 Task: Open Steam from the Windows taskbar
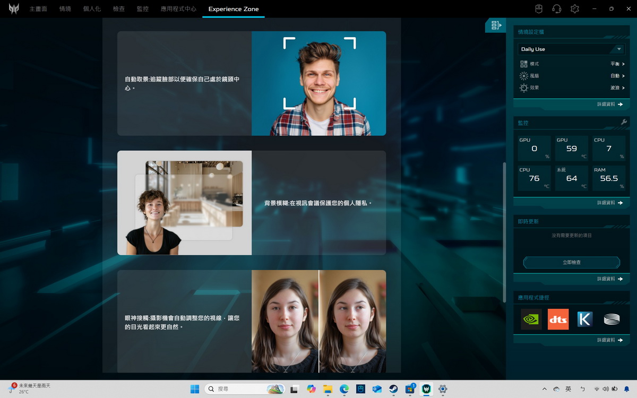click(393, 389)
